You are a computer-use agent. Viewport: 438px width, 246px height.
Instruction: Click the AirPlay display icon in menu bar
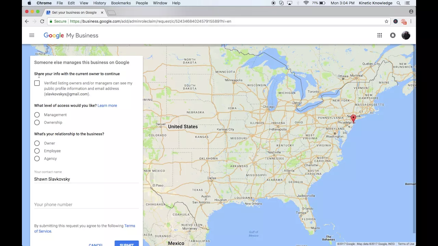click(289, 3)
